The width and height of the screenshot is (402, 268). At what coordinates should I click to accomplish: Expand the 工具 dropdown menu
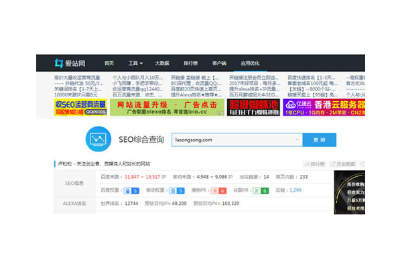click(x=137, y=63)
